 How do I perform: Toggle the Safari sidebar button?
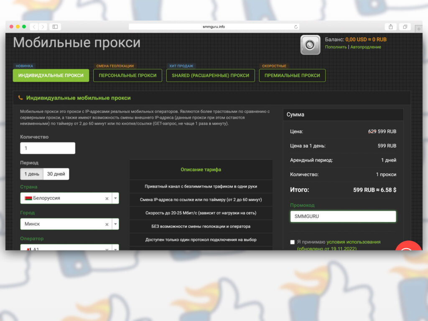point(55,27)
